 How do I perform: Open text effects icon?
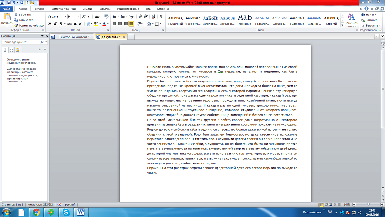point(88,24)
